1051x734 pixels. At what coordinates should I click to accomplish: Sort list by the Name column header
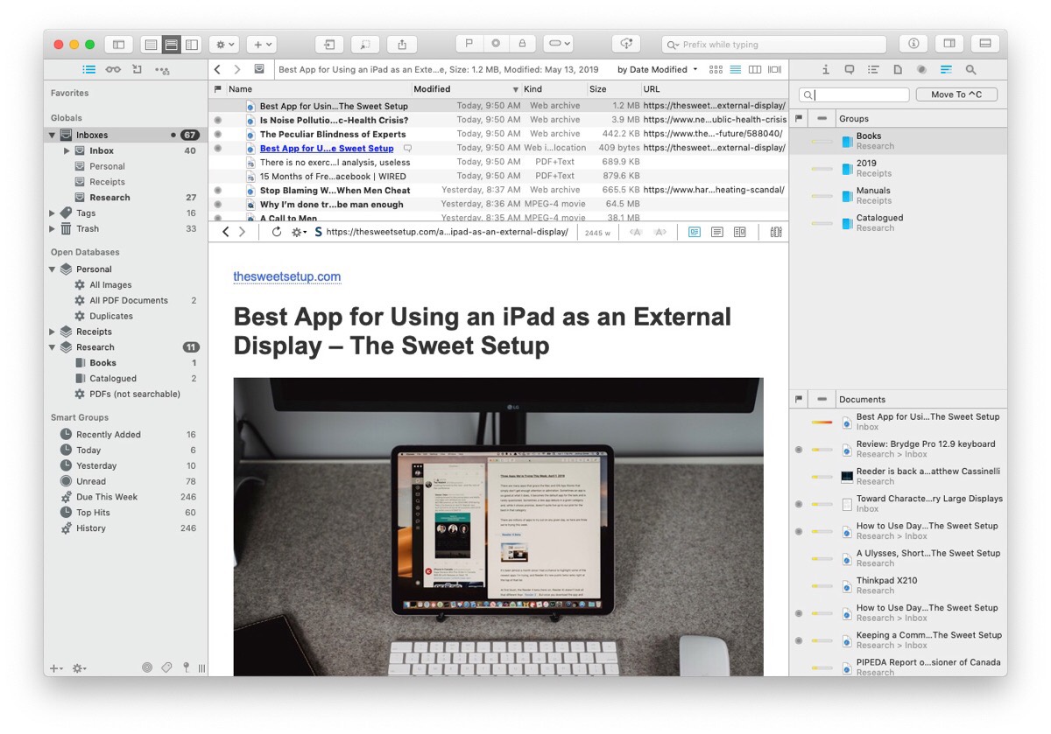click(319, 89)
